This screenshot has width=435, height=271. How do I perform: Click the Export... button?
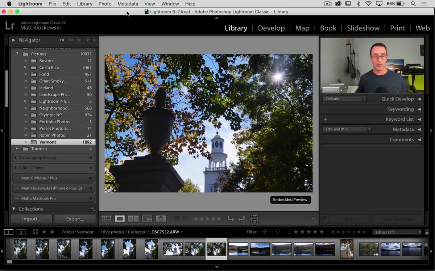(75, 219)
